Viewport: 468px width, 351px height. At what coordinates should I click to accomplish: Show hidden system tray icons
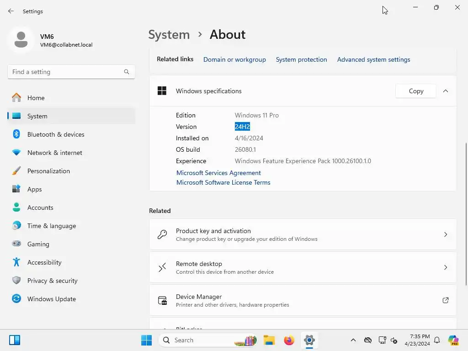click(x=353, y=340)
